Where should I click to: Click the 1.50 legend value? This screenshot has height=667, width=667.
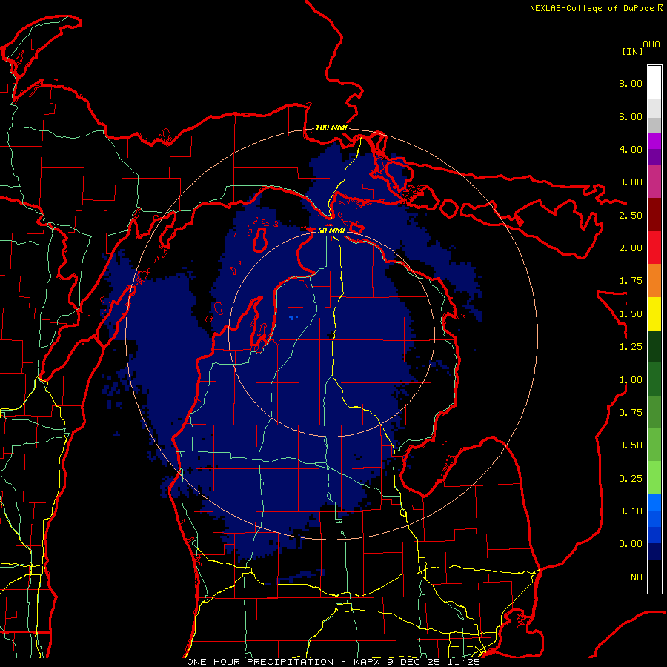(631, 314)
